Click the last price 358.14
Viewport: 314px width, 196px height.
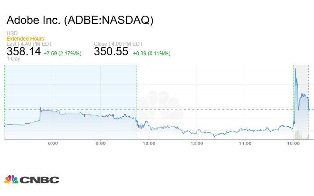24,51
